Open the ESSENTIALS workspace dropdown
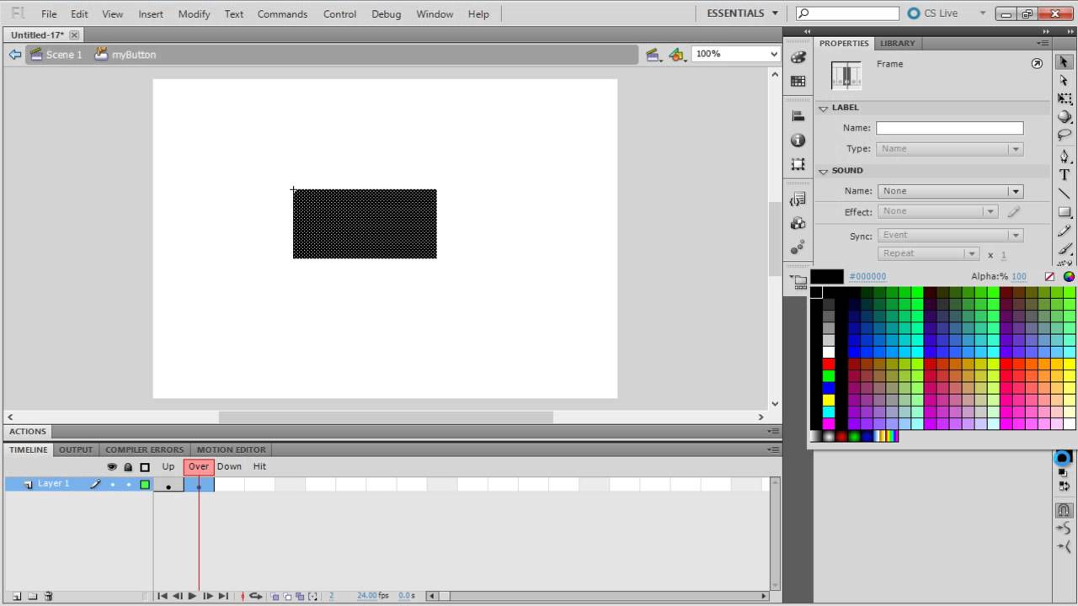This screenshot has height=606, width=1078. click(x=743, y=13)
